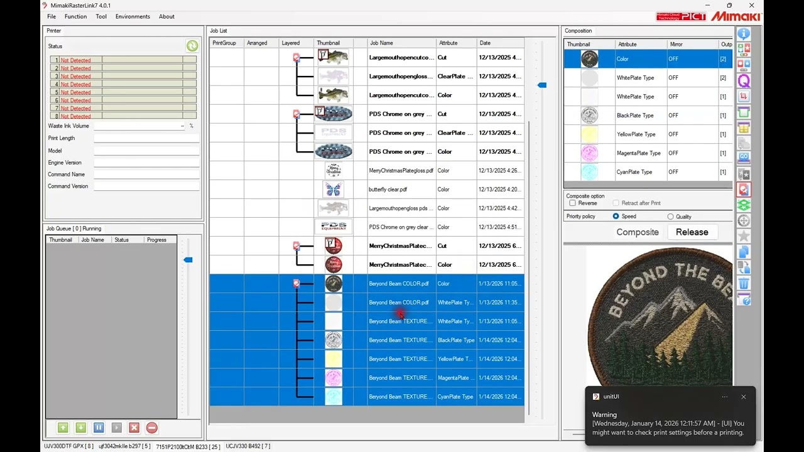Image resolution: width=804 pixels, height=452 pixels.
Task: Click the blue trash Delete icon
Action: 744,283
